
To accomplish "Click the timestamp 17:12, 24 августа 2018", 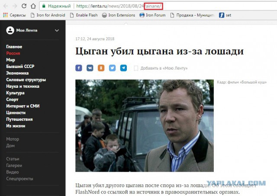I will coord(95,39).
